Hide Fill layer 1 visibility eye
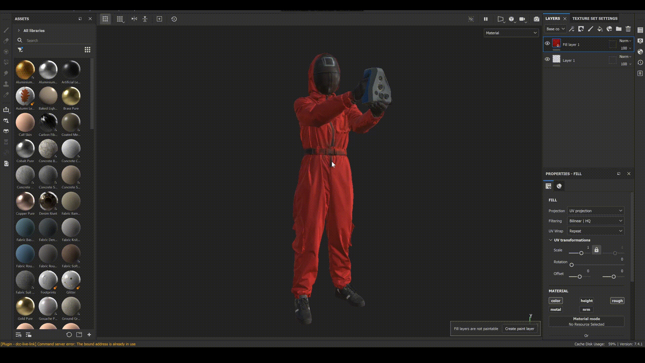 [x=547, y=43]
